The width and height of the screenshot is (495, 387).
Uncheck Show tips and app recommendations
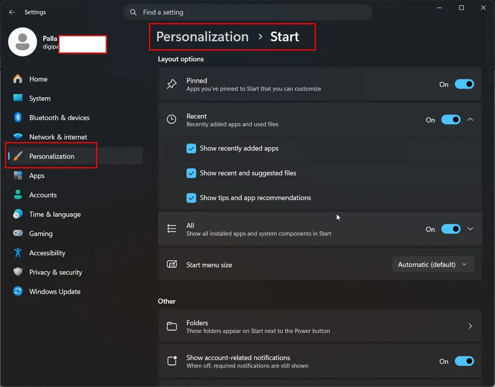tap(191, 198)
